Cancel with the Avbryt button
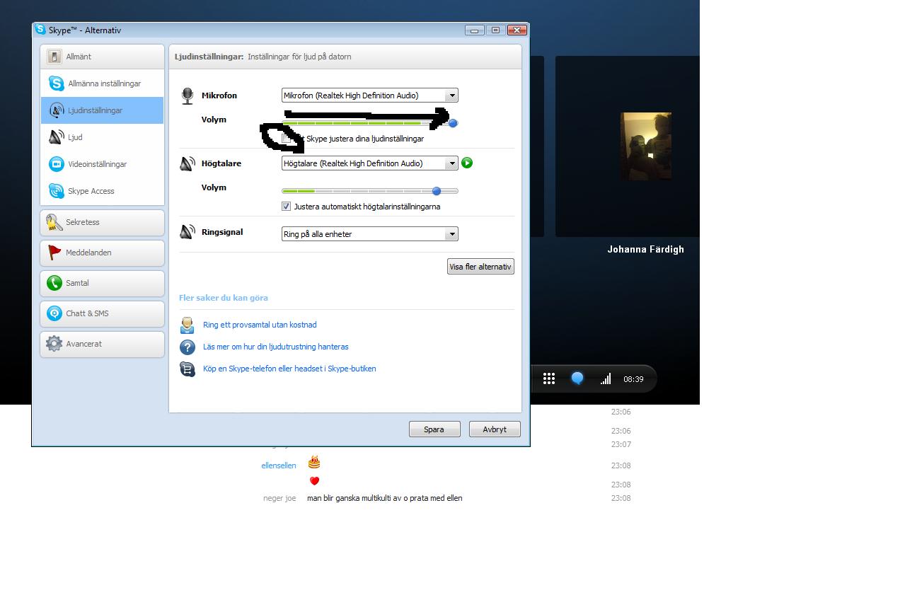Image resolution: width=917 pixels, height=602 pixels. (495, 429)
